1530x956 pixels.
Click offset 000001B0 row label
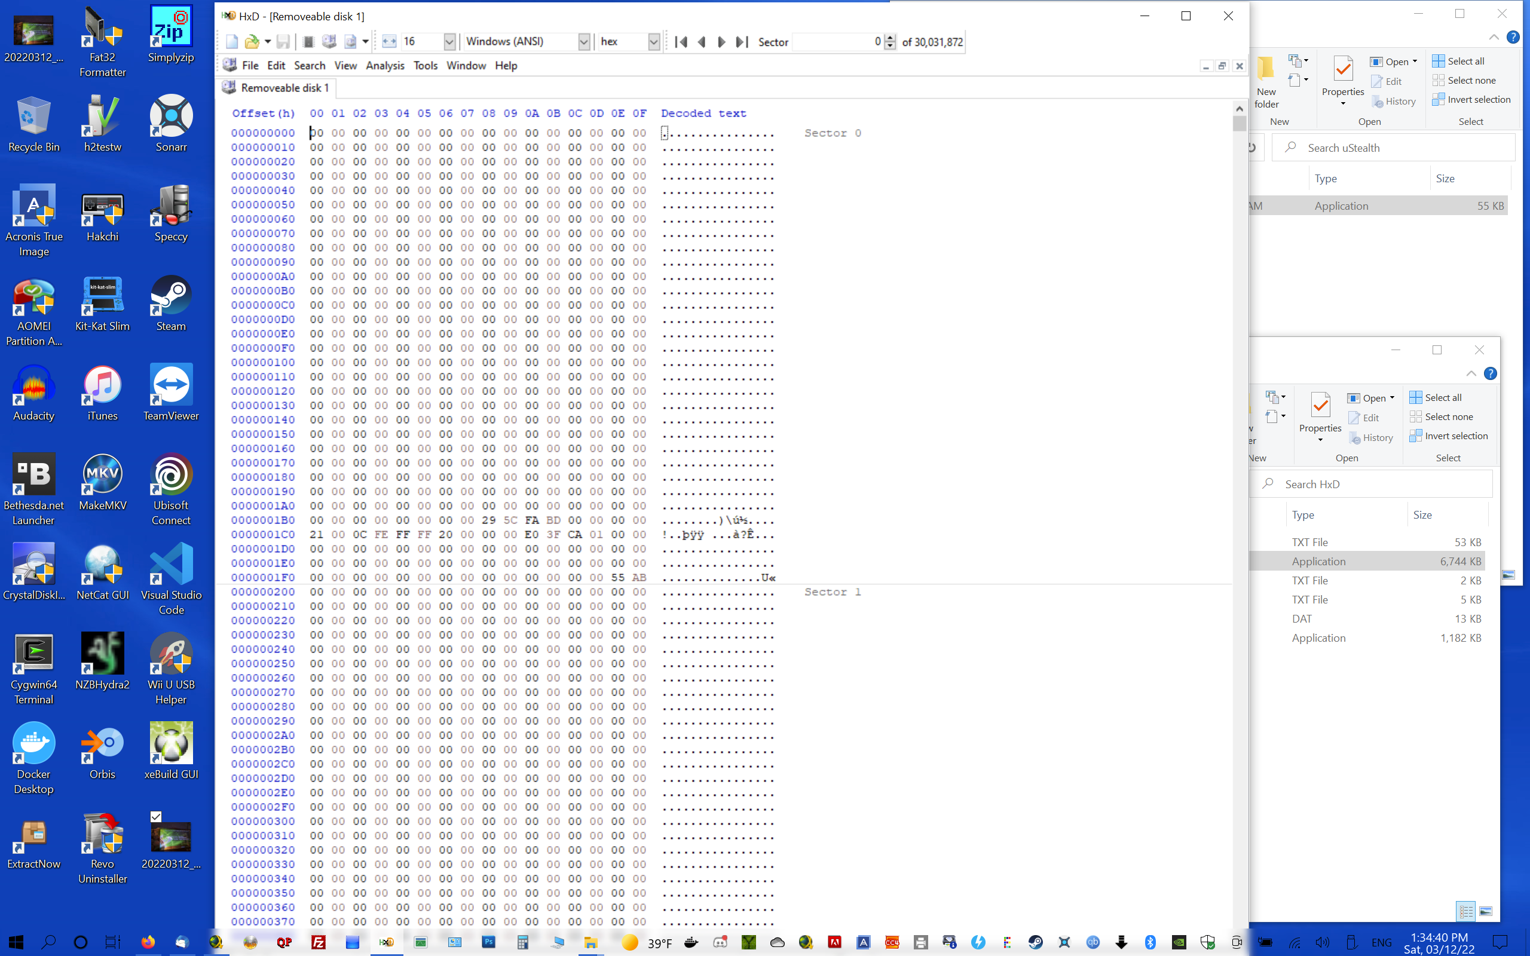pyautogui.click(x=262, y=520)
